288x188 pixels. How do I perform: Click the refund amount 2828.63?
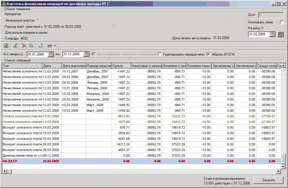point(124,133)
